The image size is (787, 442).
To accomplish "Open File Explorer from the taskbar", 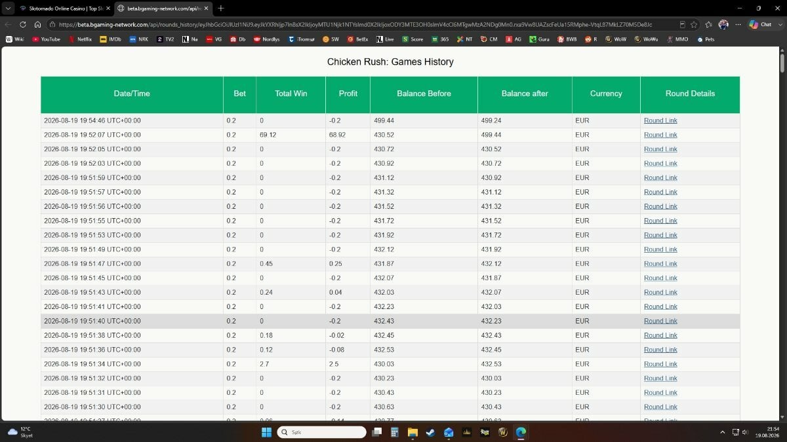I will 413,432.
